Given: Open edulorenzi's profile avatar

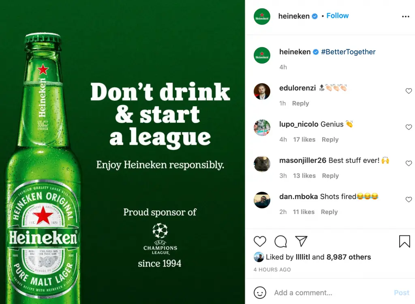Looking at the screenshot, I should 262,91.
